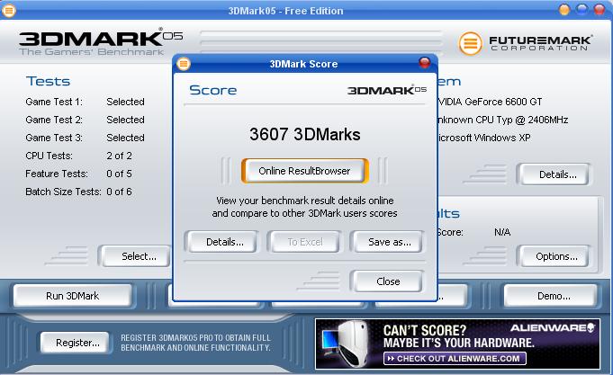Image resolution: width=613 pixels, height=375 pixels.
Task: Click the orange minimize button of main window
Action: point(564,9)
